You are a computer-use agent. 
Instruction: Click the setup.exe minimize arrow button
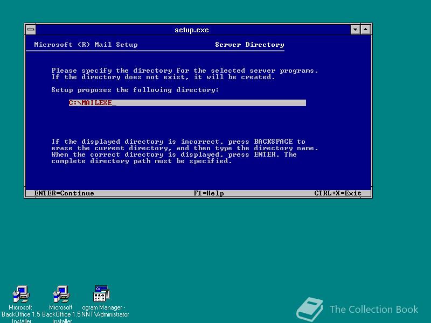click(x=355, y=30)
